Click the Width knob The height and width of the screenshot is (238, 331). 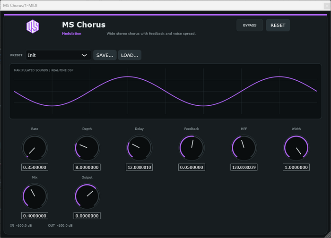(x=296, y=148)
